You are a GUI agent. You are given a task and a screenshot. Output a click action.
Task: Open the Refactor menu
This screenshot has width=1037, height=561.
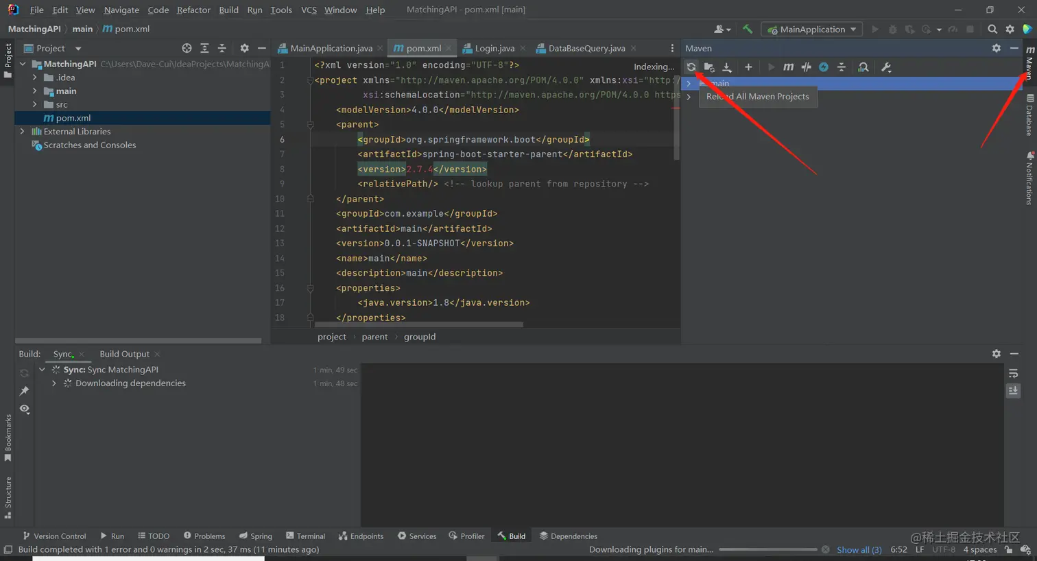(x=193, y=10)
